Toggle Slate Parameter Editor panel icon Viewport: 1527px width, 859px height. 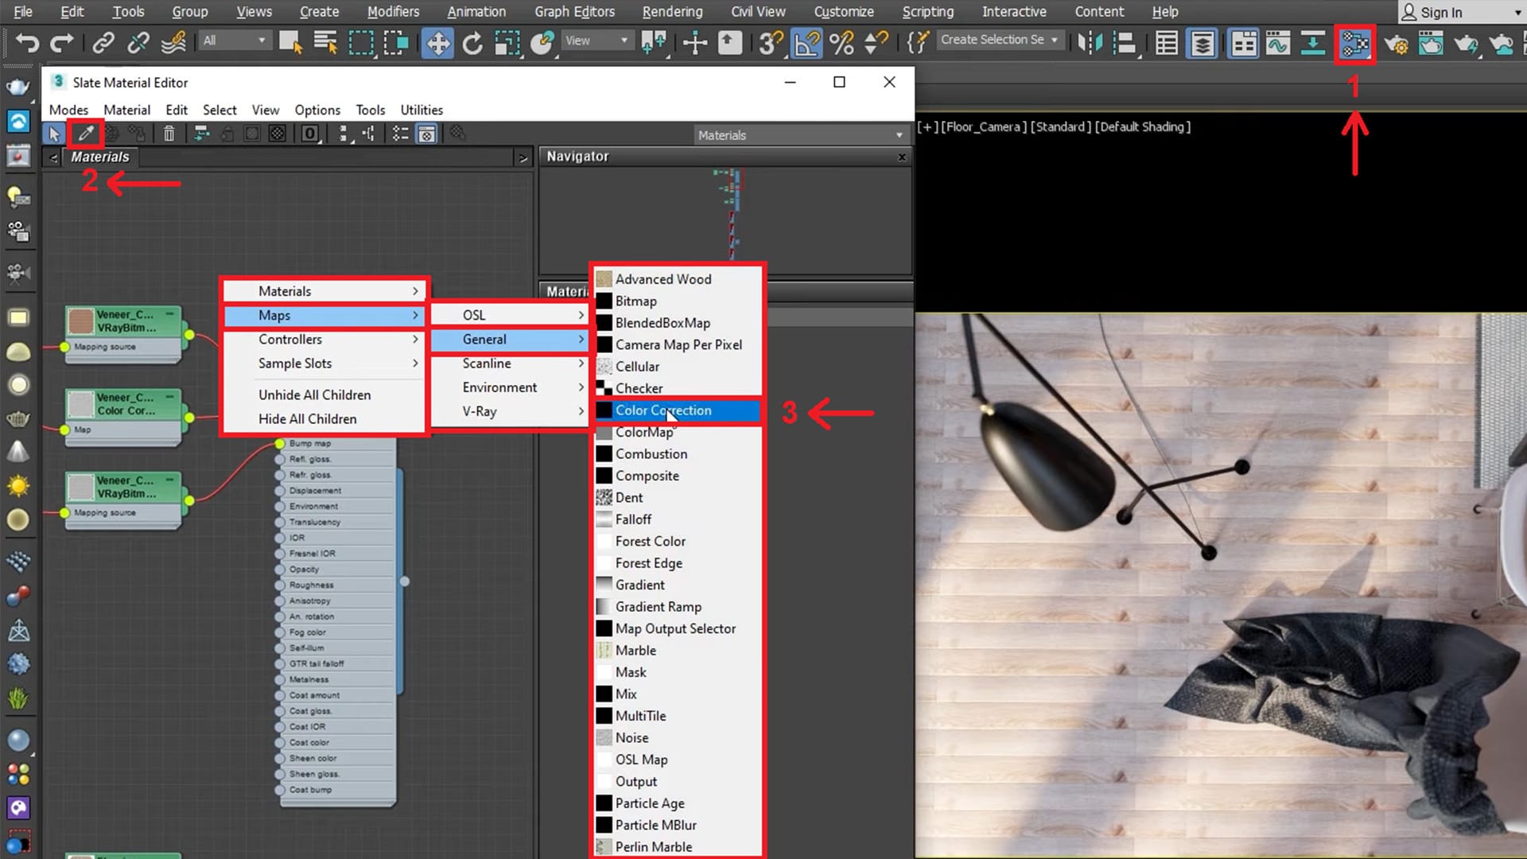coord(426,134)
